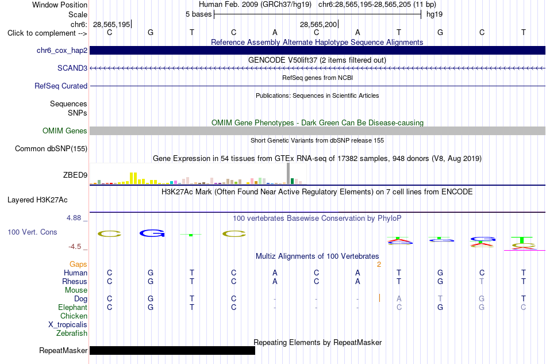Click the Click to complement --> label
The width and height of the screenshot is (546, 364).
point(47,33)
